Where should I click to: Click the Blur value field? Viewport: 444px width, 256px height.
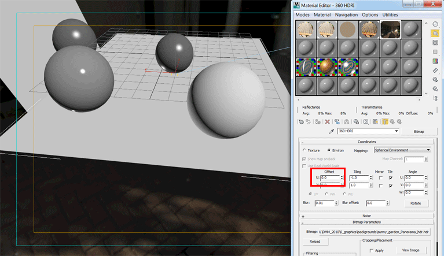coord(325,203)
